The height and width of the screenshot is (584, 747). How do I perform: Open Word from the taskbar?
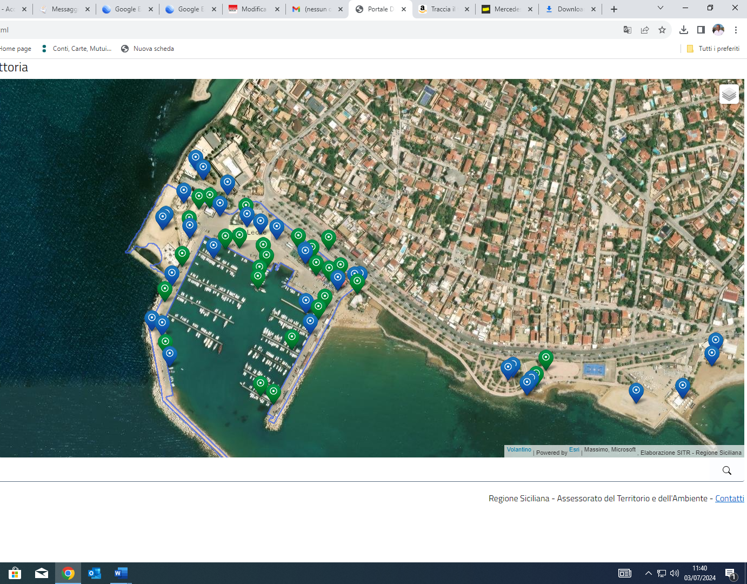coord(121,573)
